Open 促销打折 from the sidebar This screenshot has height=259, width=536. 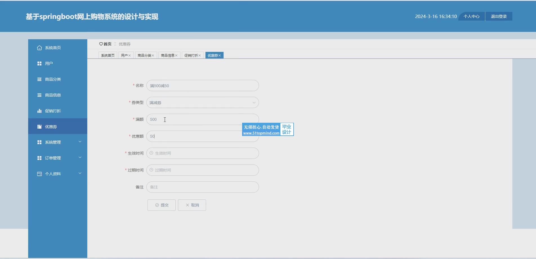pyautogui.click(x=58, y=111)
